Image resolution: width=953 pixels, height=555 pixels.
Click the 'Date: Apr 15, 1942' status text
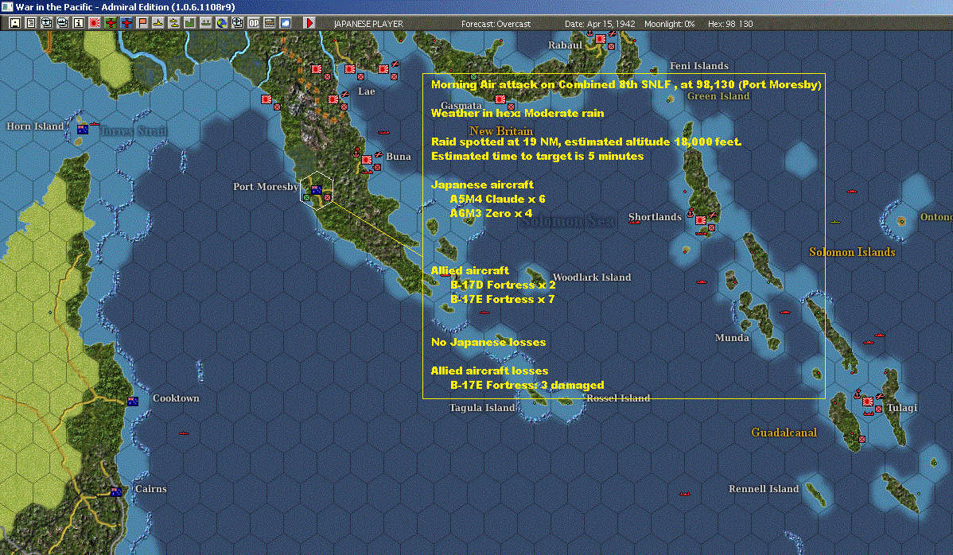[x=600, y=24]
